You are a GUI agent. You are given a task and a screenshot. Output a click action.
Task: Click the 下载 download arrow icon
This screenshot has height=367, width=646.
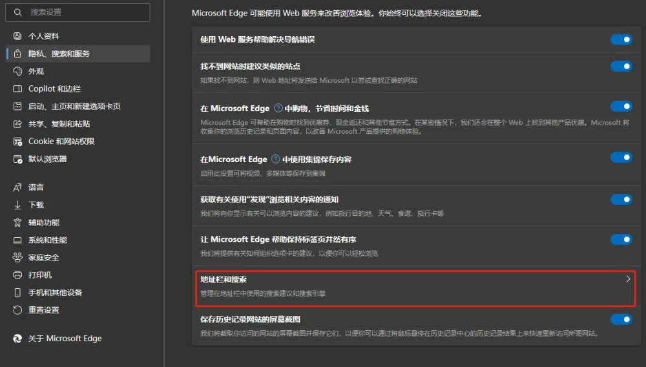pos(17,205)
